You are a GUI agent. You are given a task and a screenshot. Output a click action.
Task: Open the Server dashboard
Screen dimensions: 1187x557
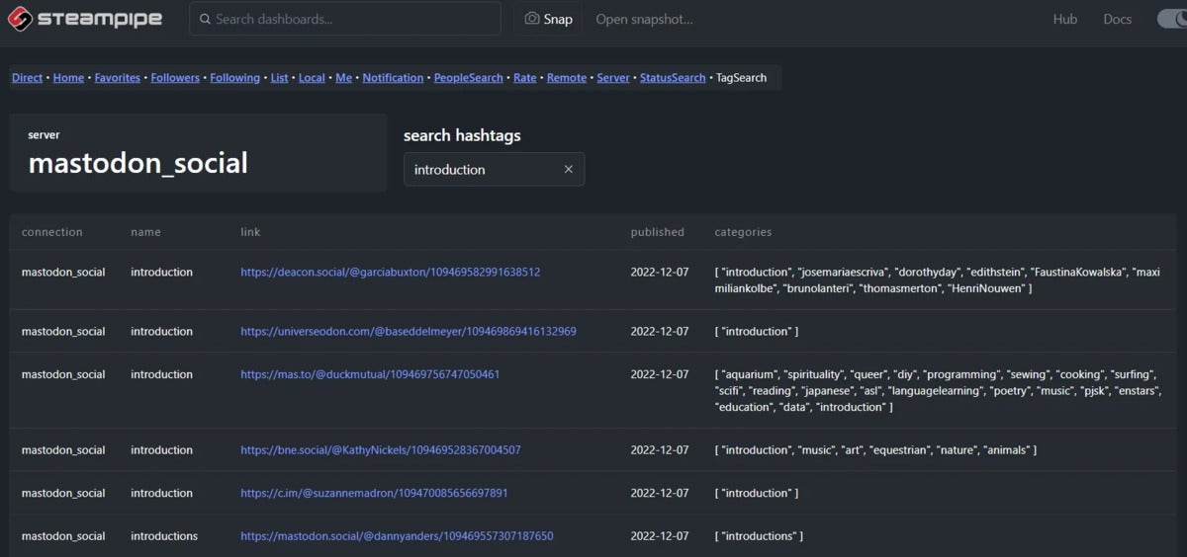[613, 78]
